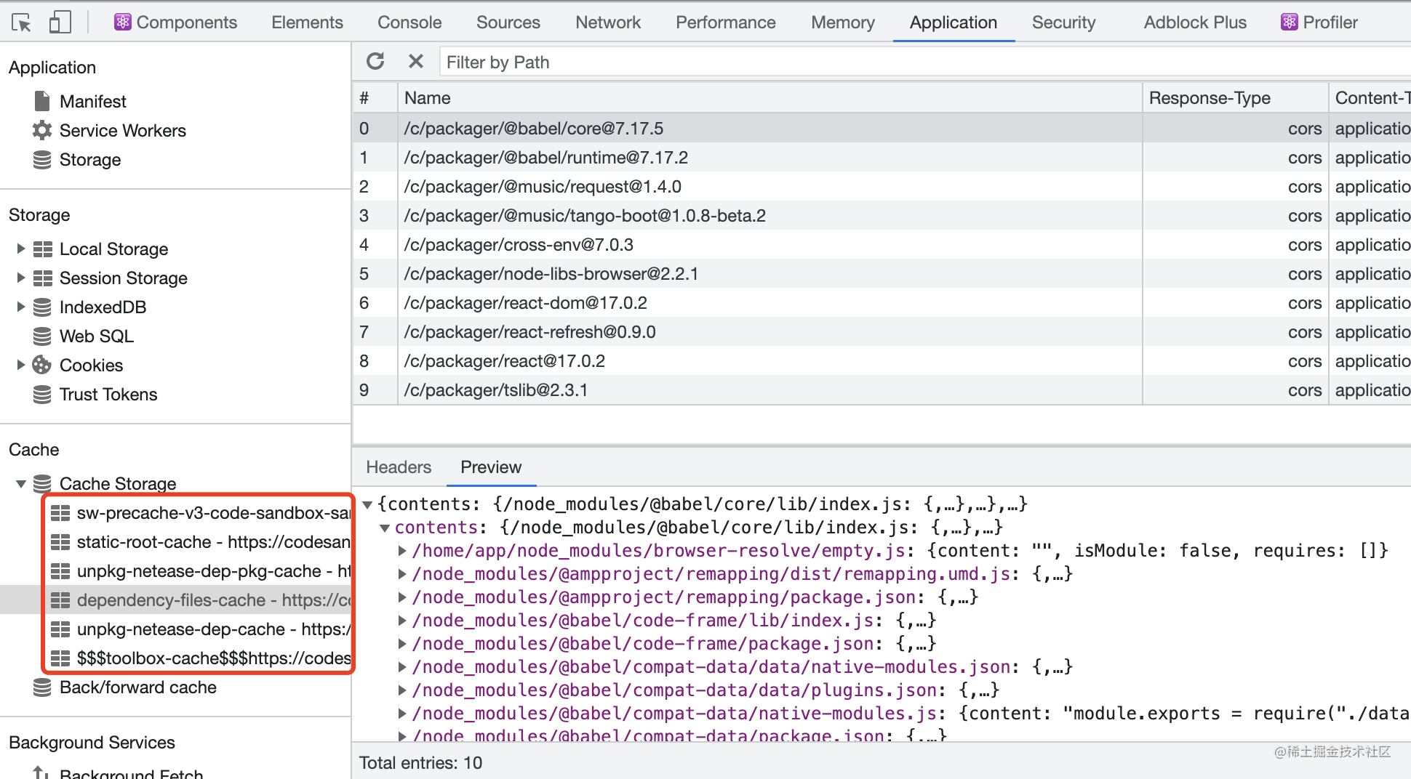Activate the inspect element picker icon
Viewport: 1411px width, 779px height.
tap(22, 23)
